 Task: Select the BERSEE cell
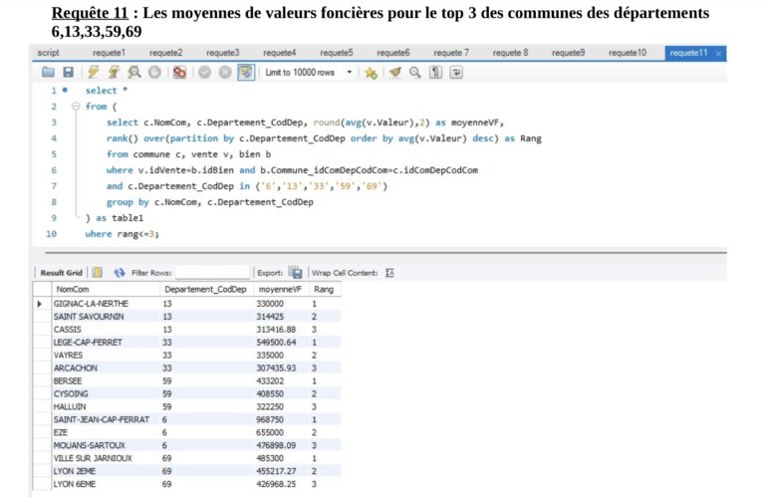coord(106,380)
